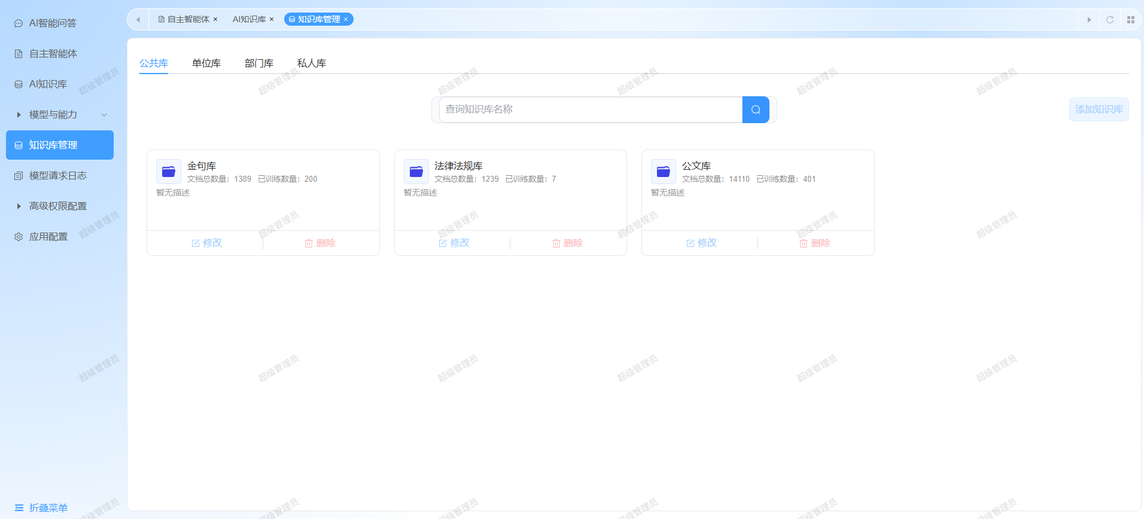Open 知识库管理 in the sidebar

click(x=60, y=145)
